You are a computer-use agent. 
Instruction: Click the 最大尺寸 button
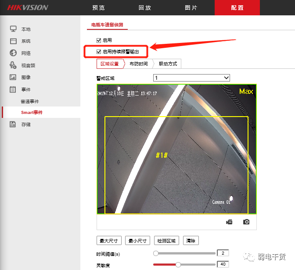tap(109, 241)
